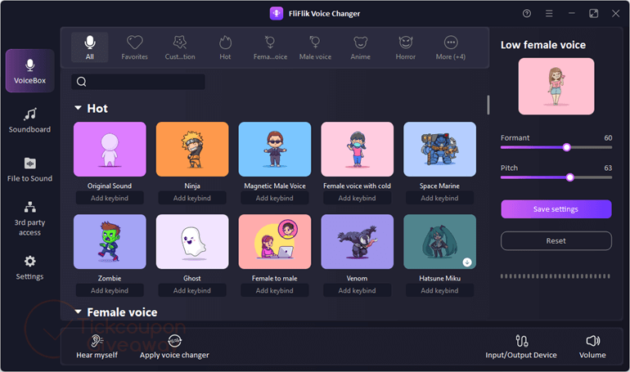Click the Save settings button

click(x=556, y=209)
